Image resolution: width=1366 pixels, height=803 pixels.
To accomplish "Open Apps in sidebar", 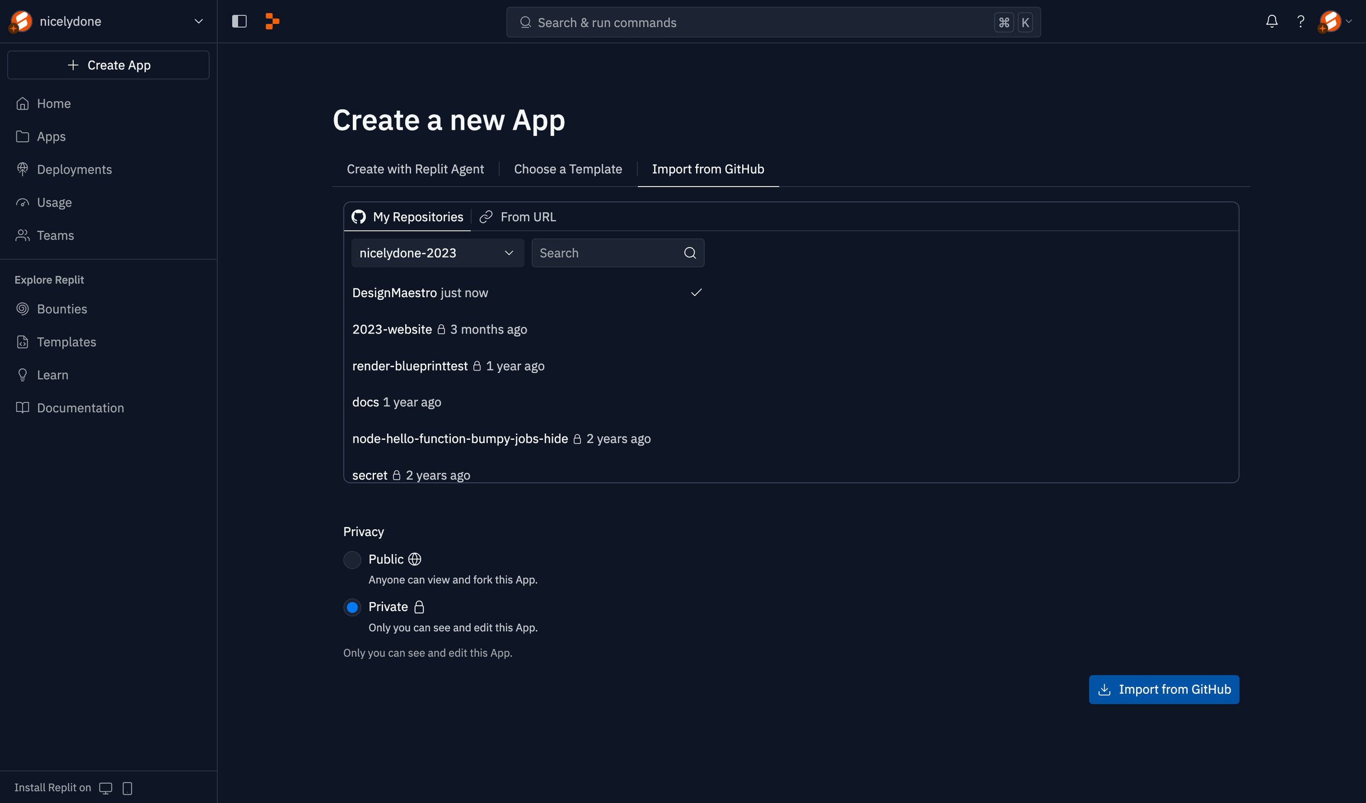I will click(x=108, y=137).
